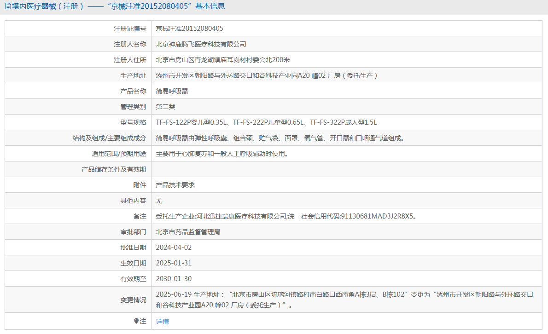Click the 有效期至 label
This screenshot has width=548, height=334.
tap(133, 279)
